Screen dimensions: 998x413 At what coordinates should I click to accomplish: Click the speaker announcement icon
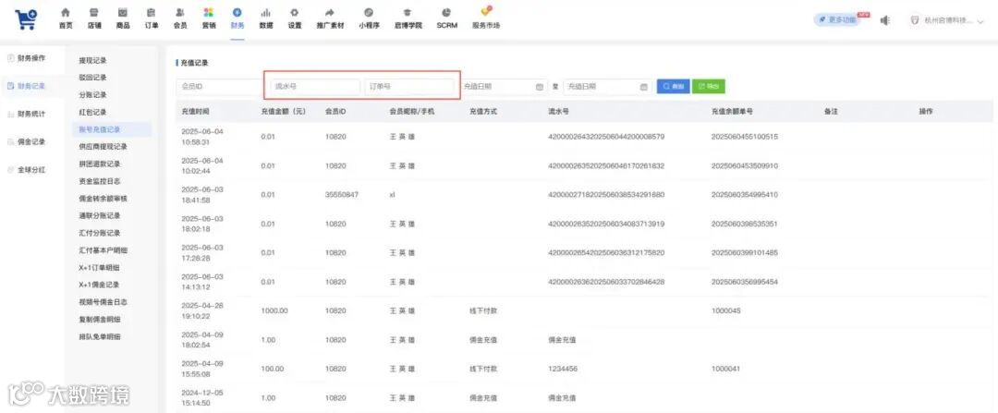click(884, 20)
